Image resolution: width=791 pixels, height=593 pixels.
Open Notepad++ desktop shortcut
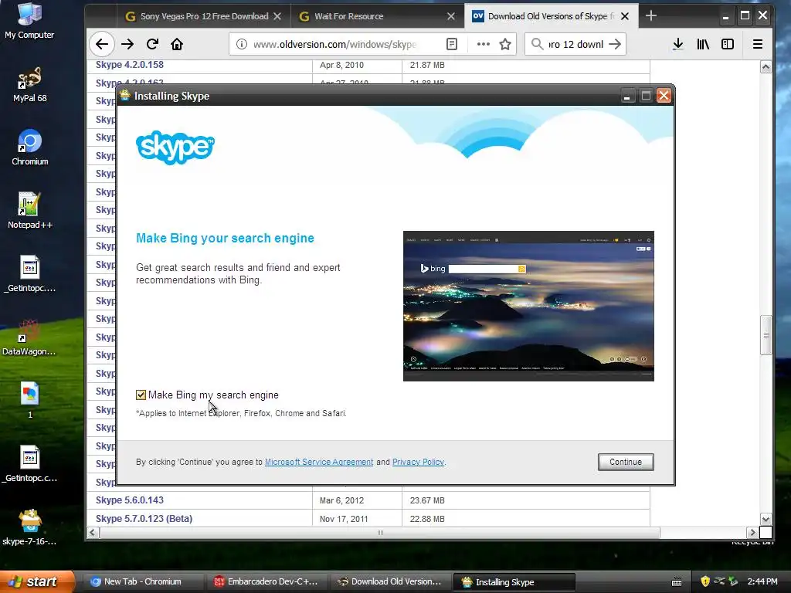click(30, 211)
